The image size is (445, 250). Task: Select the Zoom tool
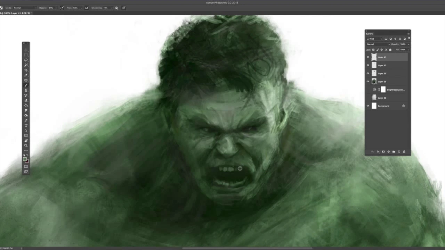coord(26,145)
